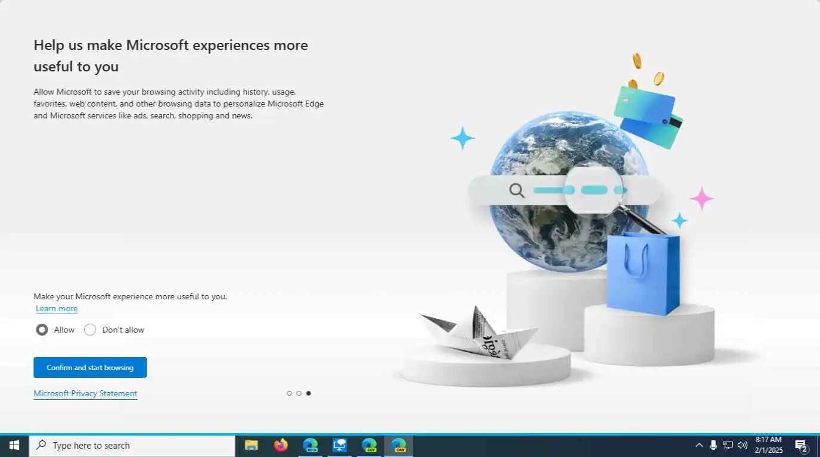Image resolution: width=820 pixels, height=457 pixels.
Task: Open the network status tray icon
Action: coord(728,445)
